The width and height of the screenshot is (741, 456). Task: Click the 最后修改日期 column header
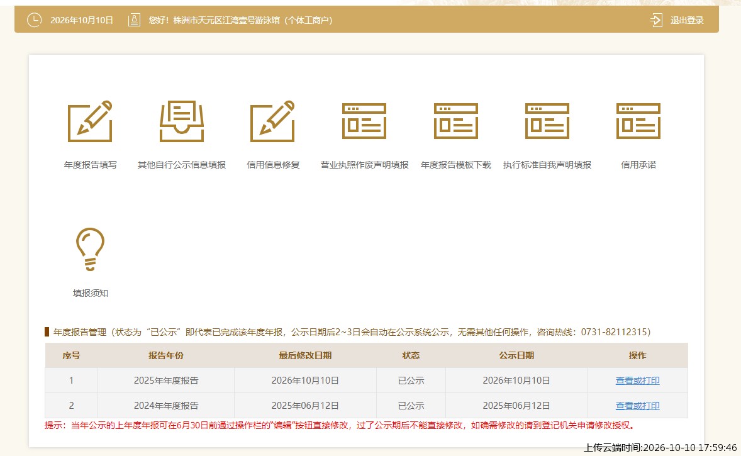[x=305, y=355]
